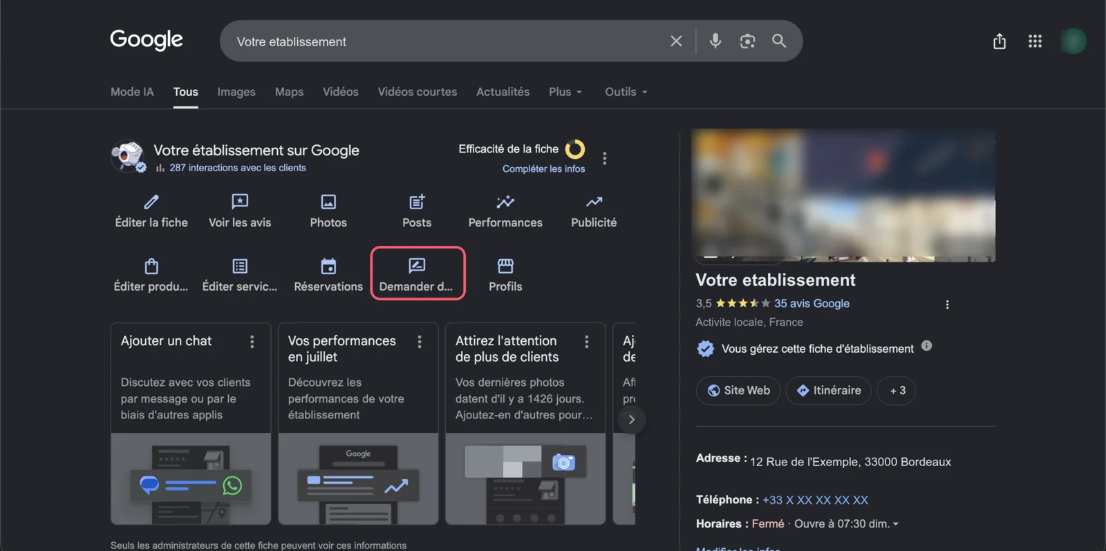Click in the search input field
Screen dimensions: 1106x551
pyautogui.click(x=442, y=41)
